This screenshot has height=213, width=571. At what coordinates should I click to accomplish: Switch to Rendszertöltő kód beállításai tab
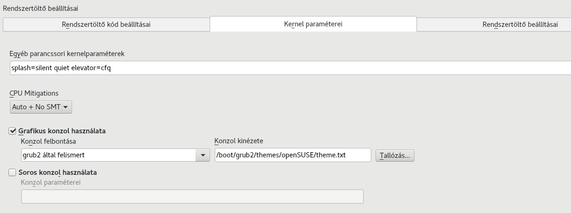click(106, 25)
